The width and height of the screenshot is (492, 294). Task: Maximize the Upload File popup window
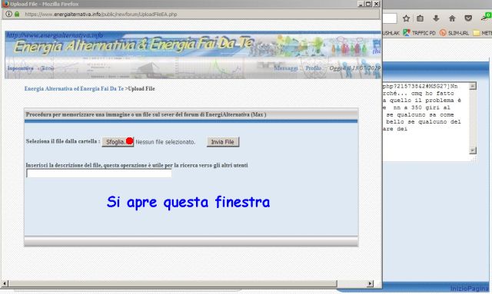(x=368, y=4)
